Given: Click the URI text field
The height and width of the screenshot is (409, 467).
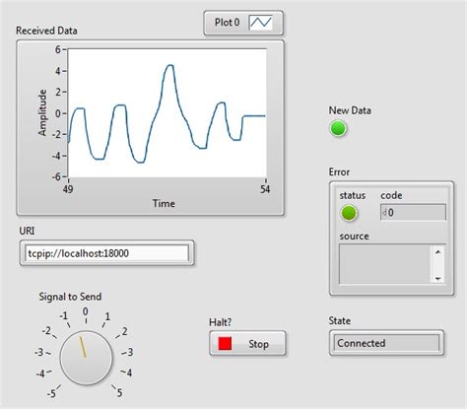Looking at the screenshot, I should tap(107, 253).
